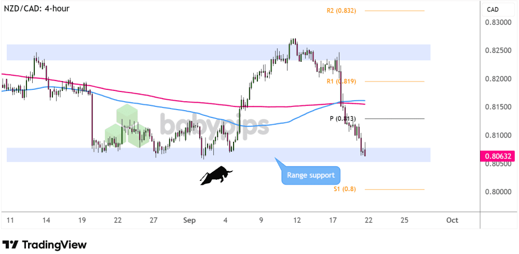Viewport: 519px width, 254px height.
Task: Click the TradingView logo
Action: 45,245
